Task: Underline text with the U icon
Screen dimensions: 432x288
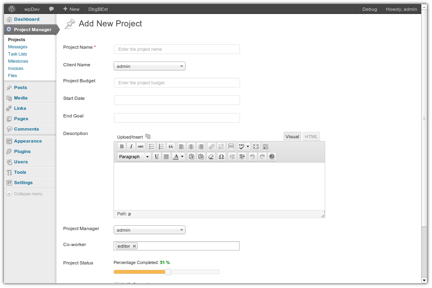Action: tap(157, 157)
